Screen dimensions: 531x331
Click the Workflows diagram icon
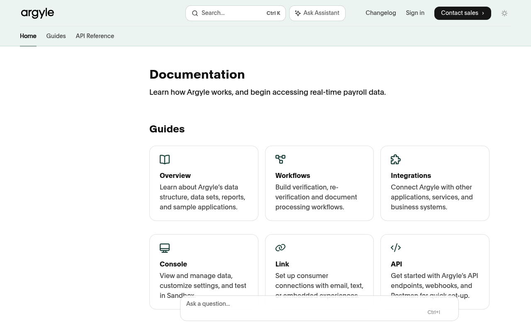coord(280,159)
